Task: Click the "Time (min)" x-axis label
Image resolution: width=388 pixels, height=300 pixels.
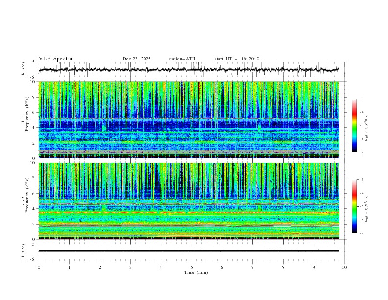Action: coord(196,272)
